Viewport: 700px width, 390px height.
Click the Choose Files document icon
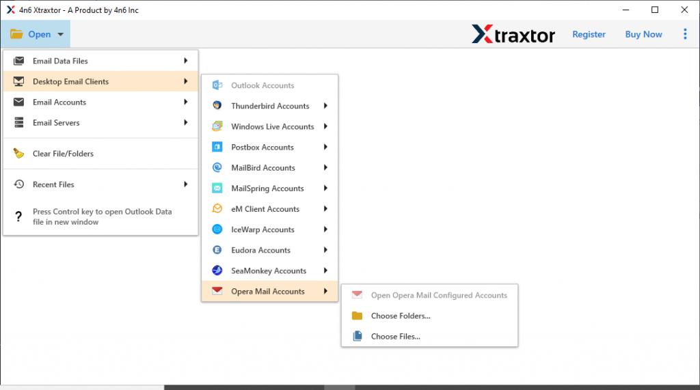pos(357,336)
